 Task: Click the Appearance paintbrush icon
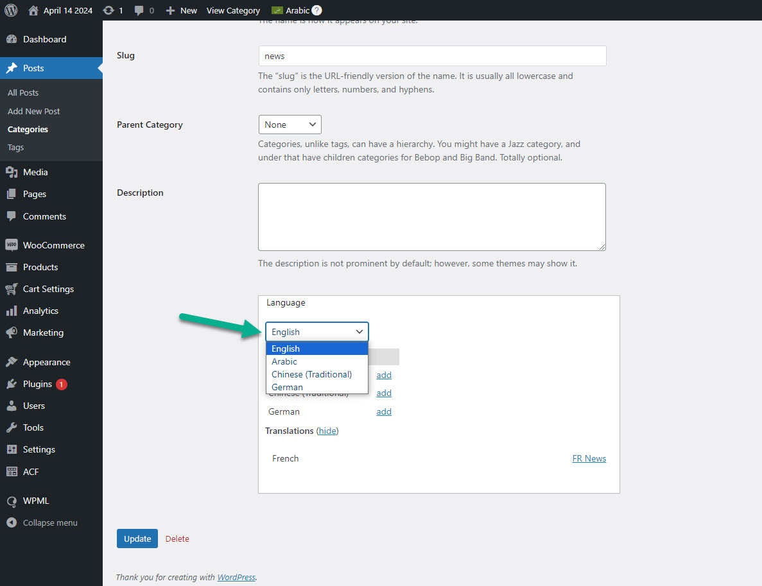(x=12, y=362)
